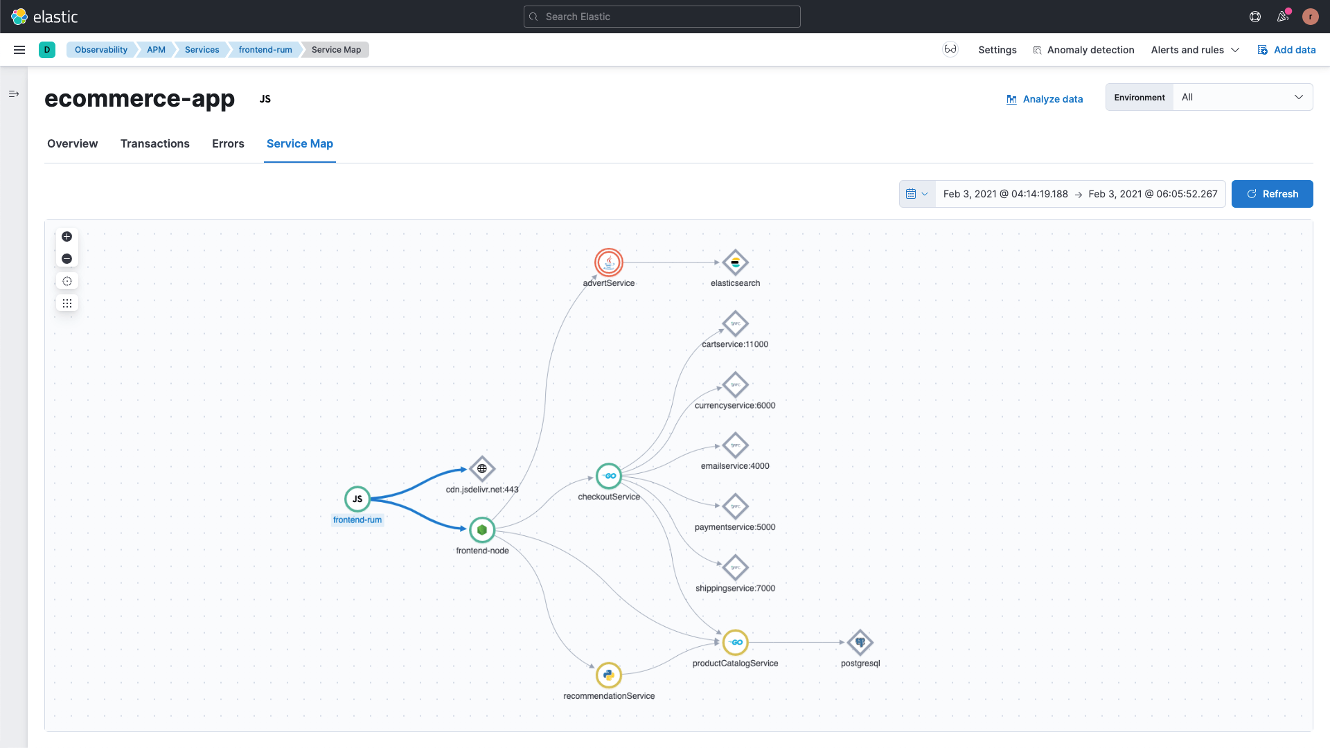Click the Refresh button
1330x748 pixels.
pos(1273,194)
